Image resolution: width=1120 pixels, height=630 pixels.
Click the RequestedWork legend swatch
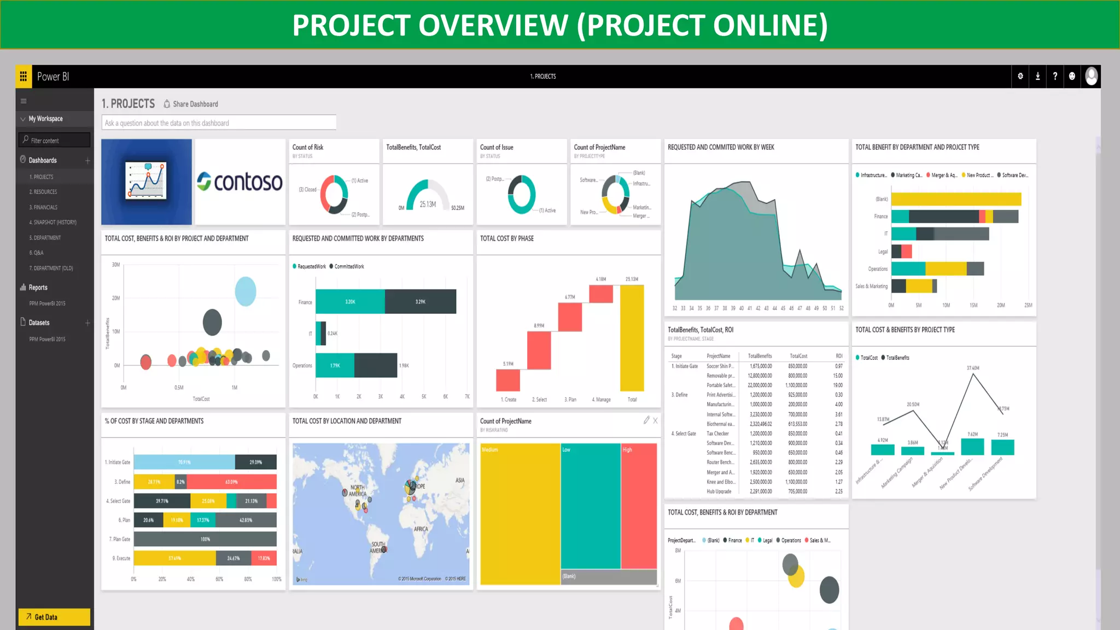point(294,266)
